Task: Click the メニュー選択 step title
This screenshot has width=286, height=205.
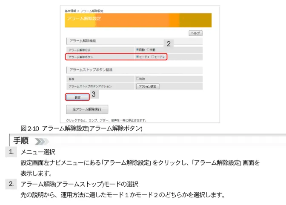Action: 38,152
